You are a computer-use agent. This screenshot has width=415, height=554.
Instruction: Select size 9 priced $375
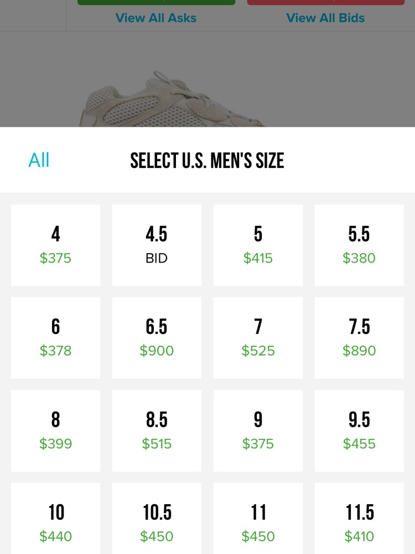click(258, 430)
